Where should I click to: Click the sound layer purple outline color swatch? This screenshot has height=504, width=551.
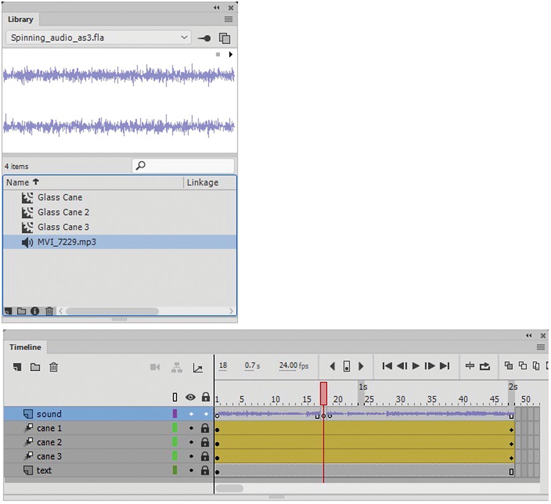click(x=175, y=414)
